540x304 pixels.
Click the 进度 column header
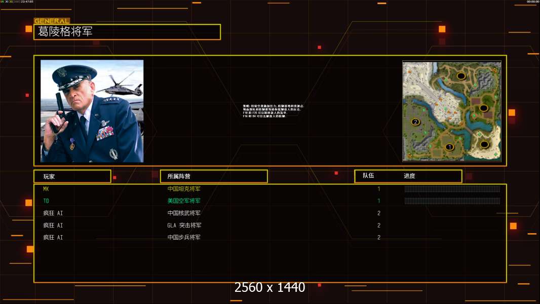409,176
